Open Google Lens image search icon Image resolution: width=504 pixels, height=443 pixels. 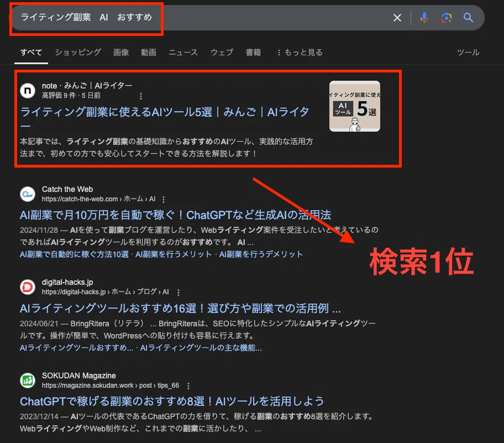coord(446,18)
